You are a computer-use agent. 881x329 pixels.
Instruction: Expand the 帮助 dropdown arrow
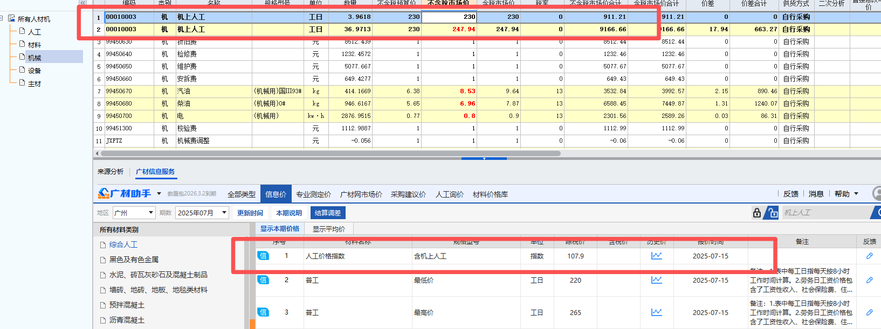[856, 194]
